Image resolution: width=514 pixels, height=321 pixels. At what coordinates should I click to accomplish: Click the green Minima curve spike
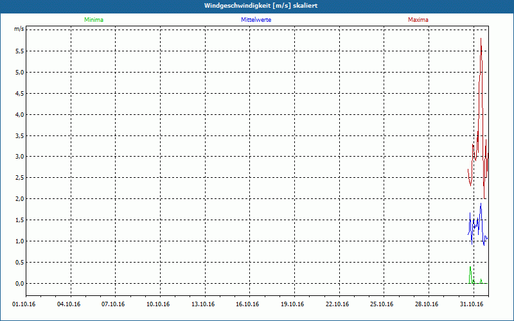(x=470, y=268)
